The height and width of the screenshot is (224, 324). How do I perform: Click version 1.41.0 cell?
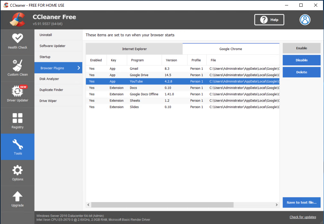[x=169, y=94]
